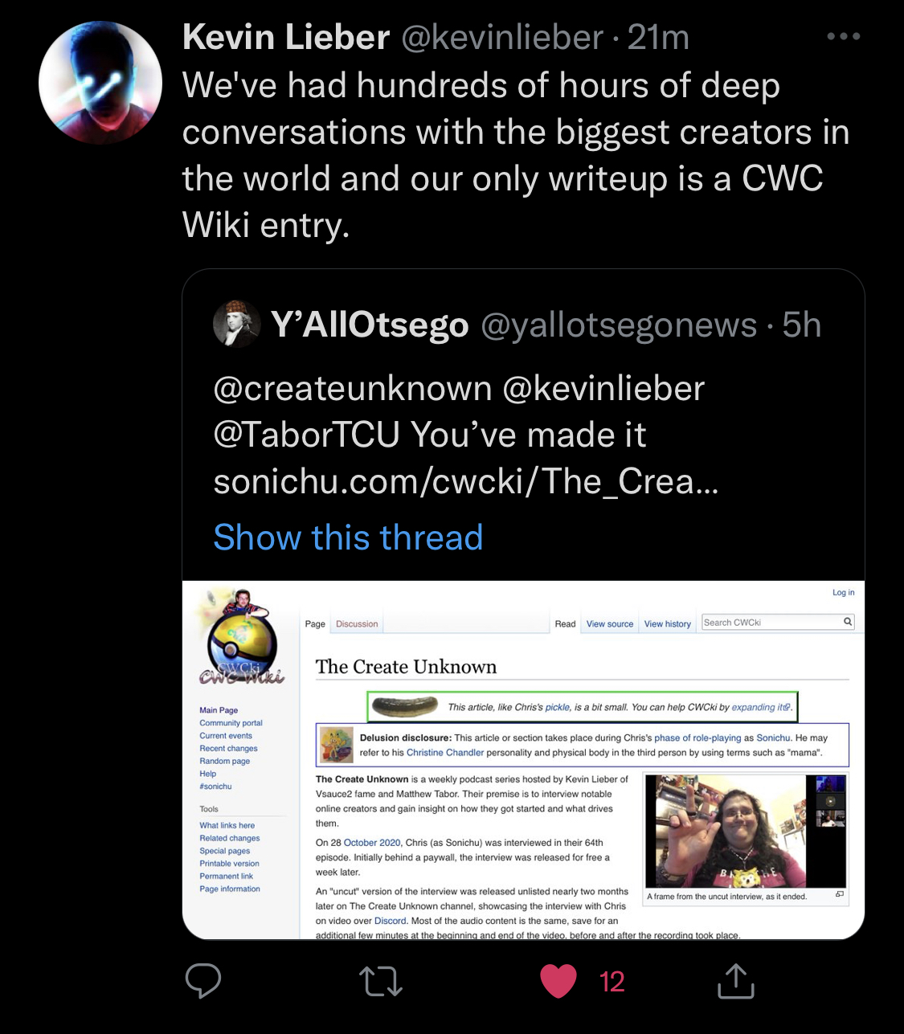904x1034 pixels.
Task: Click the magnifier search icon in image
Action: (x=848, y=622)
